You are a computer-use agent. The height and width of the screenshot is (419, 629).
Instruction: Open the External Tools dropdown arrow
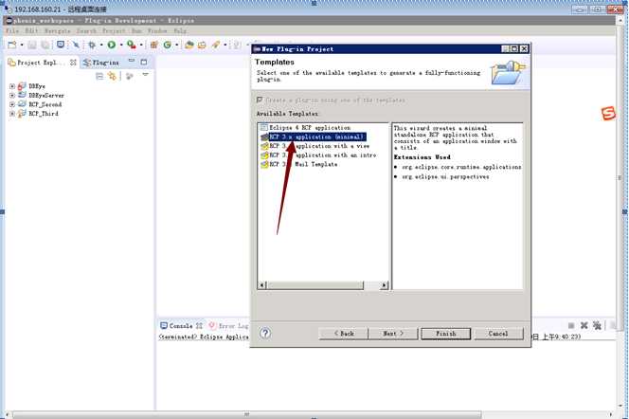(141, 45)
